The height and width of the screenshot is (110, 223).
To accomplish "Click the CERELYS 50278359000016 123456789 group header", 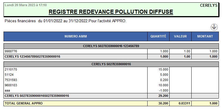I will [111, 46].
